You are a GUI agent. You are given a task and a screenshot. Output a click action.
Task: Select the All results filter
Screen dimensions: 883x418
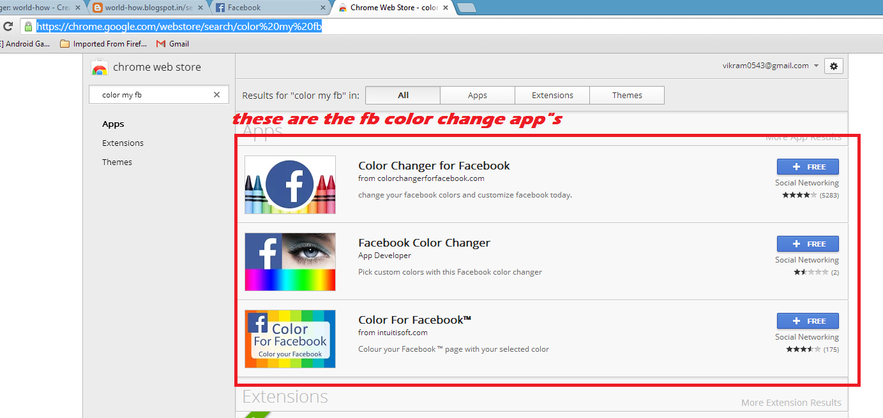[x=402, y=94]
